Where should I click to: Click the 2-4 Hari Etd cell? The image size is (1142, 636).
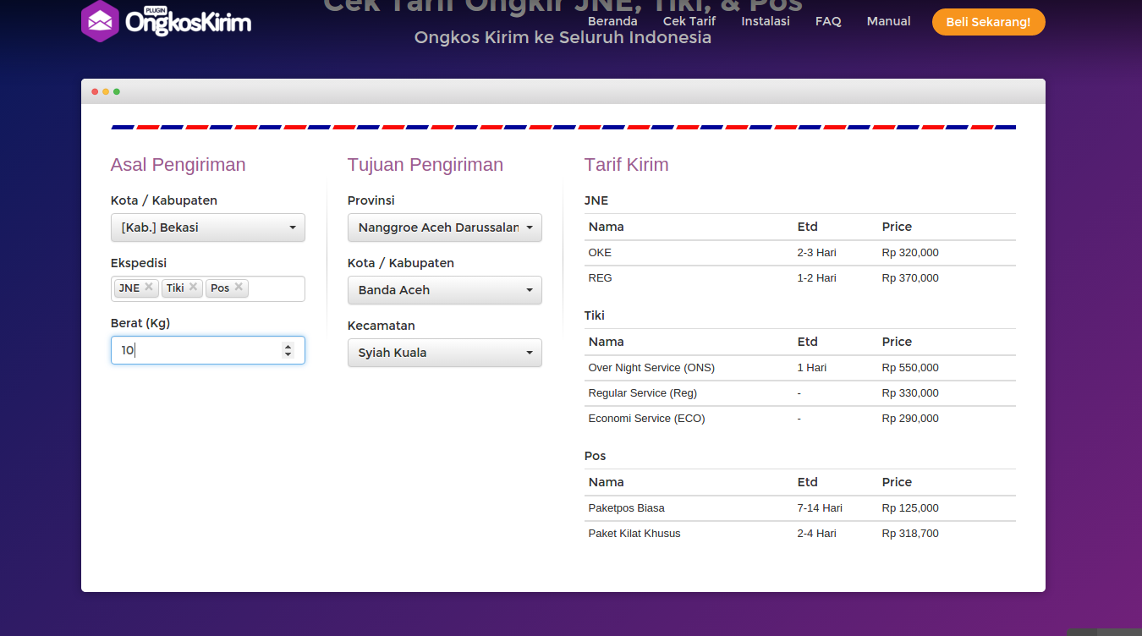tap(816, 534)
